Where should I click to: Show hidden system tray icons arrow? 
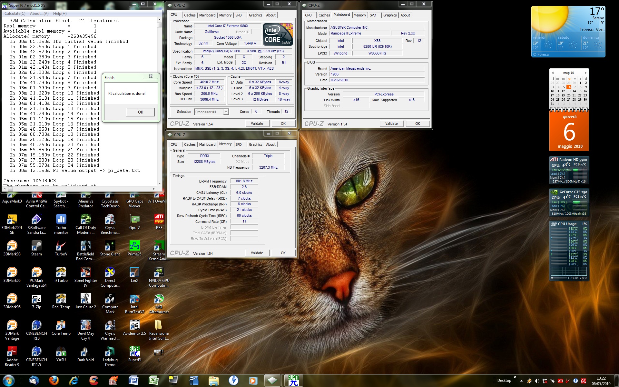pyautogui.click(x=521, y=381)
